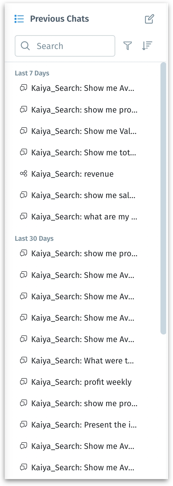
Task: Open the filter funnel icon
Action: pos(127,46)
